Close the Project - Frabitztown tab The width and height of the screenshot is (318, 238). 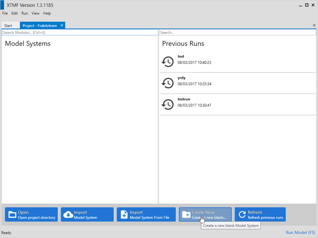[x=62, y=25]
